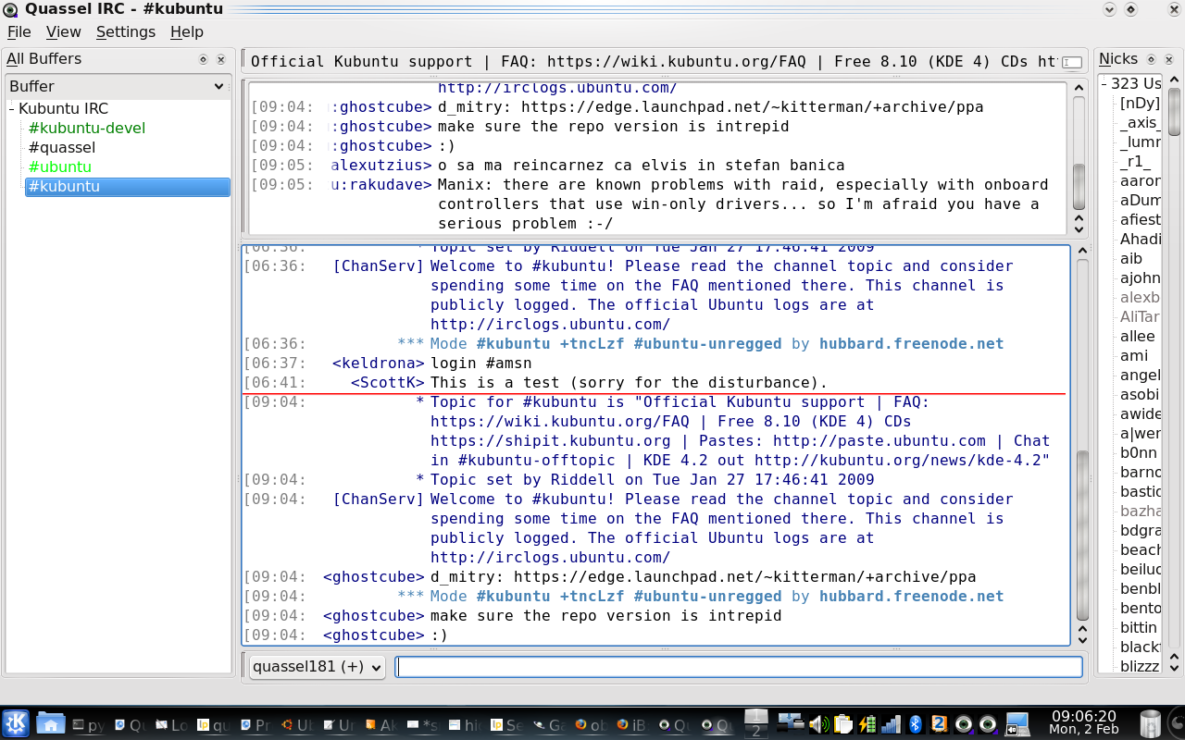This screenshot has height=740, width=1185.
Task: Select the highlighted #kubuntu buffer
Action: point(128,186)
